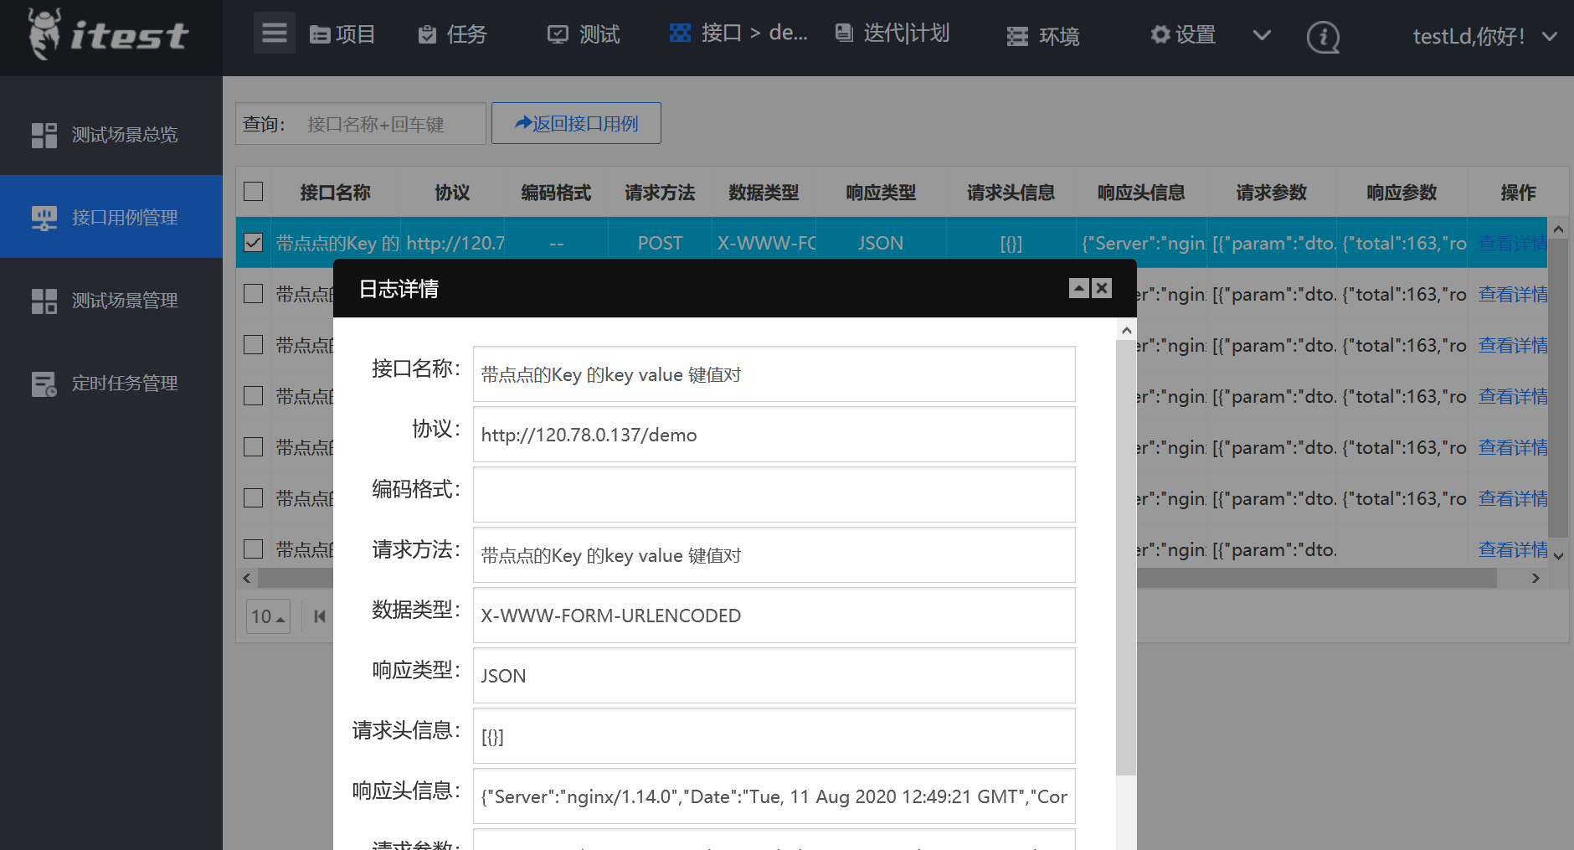Viewport: 1574px width, 850px height.
Task: Click 查看详情 link in the third row
Action: coord(1513,345)
